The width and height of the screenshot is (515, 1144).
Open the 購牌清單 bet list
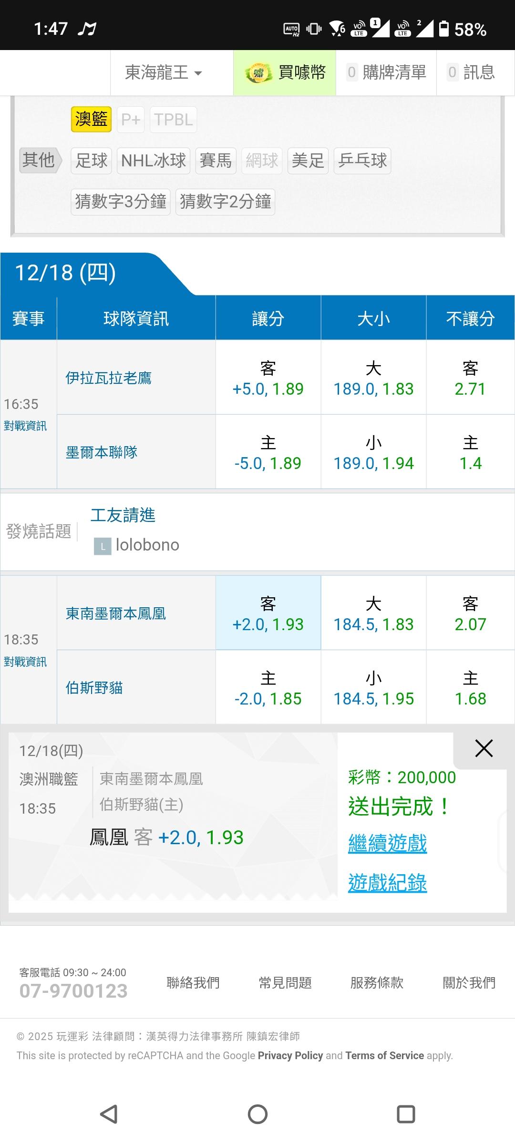click(x=386, y=72)
